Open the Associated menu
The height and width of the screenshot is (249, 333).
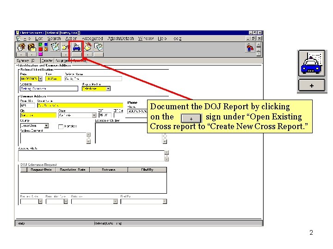(x=92, y=39)
